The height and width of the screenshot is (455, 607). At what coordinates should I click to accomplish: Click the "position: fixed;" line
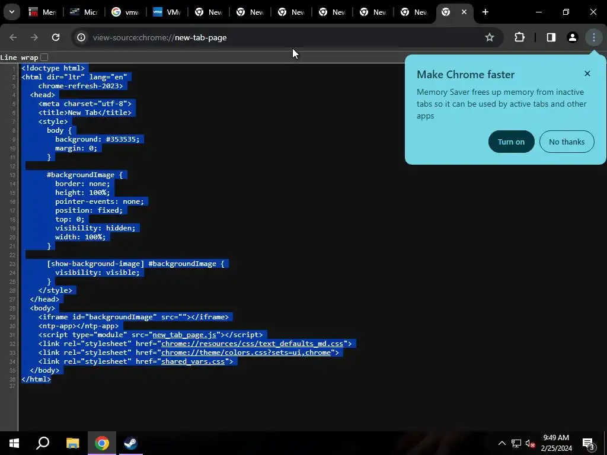click(x=89, y=210)
